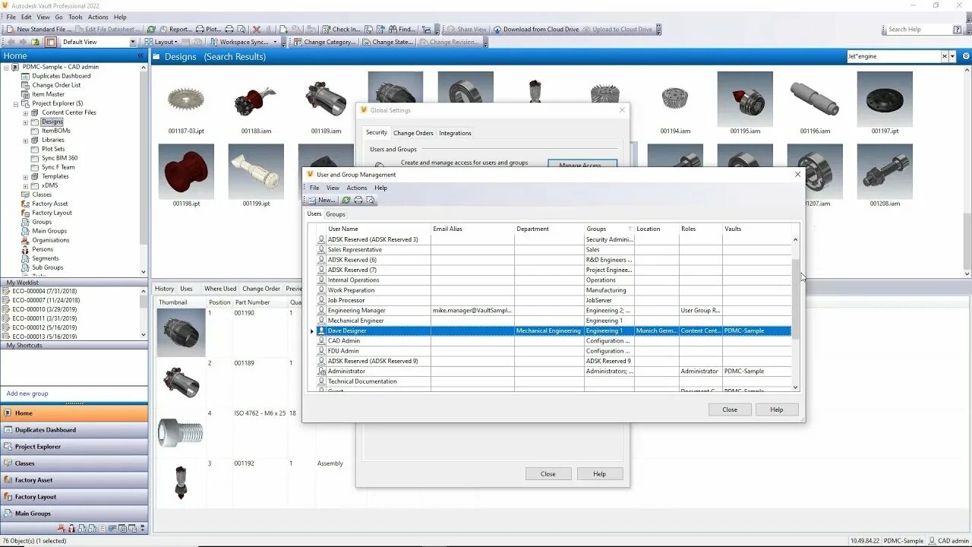Toggle the preview pane icon beside Default View

[x=51, y=42]
